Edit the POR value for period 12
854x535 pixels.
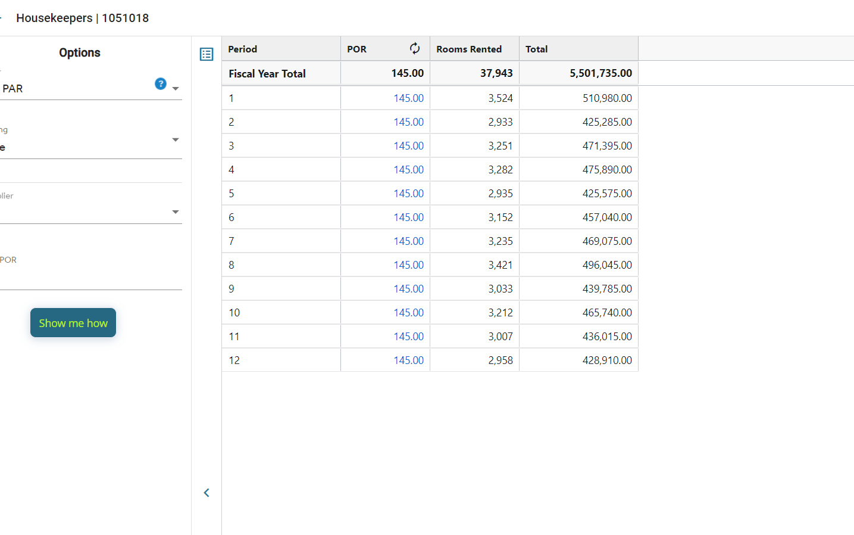[408, 360]
